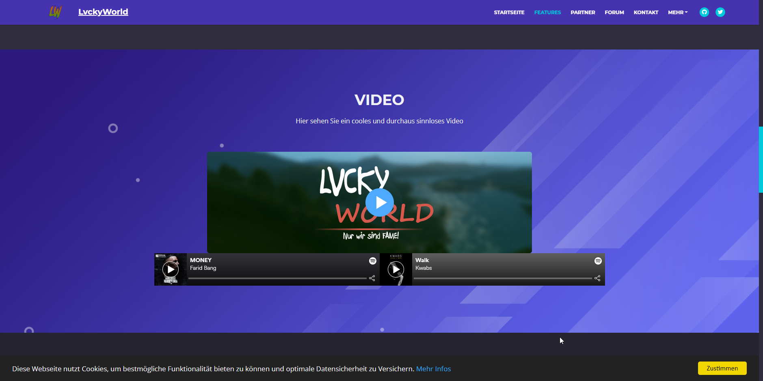Navigate to the FORUM
The image size is (763, 381).
[614, 13]
